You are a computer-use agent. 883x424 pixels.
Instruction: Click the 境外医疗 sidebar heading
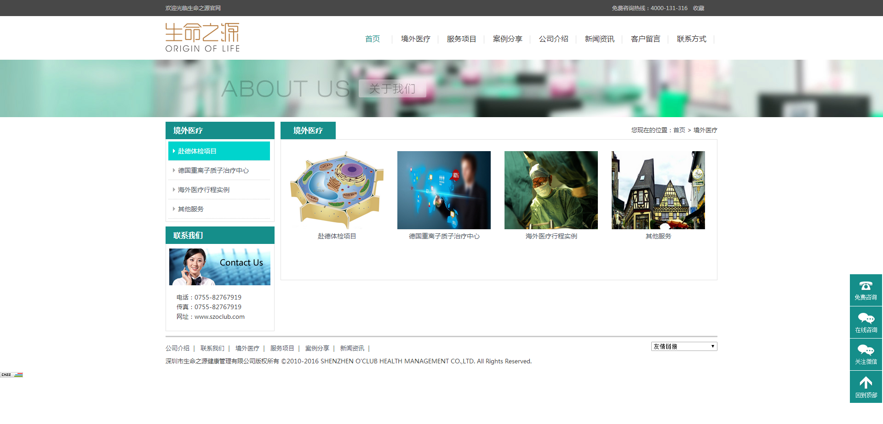[x=220, y=130]
